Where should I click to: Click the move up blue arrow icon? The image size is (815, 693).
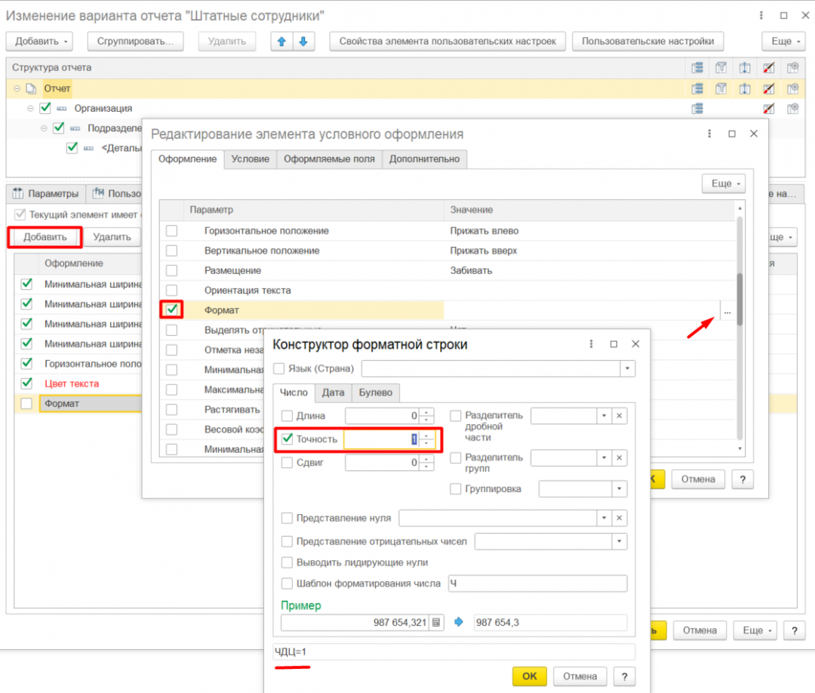tap(281, 41)
